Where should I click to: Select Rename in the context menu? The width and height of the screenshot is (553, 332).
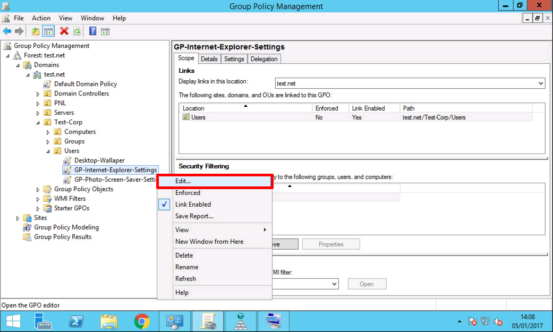[x=214, y=267]
